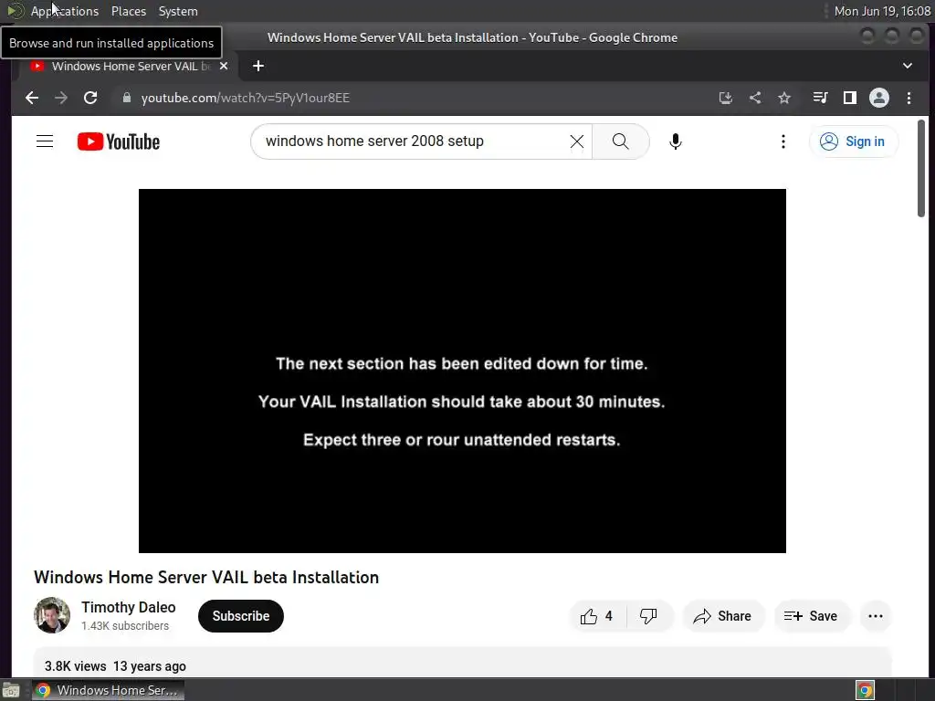Click the youtube.com address bar URL

coord(245,98)
